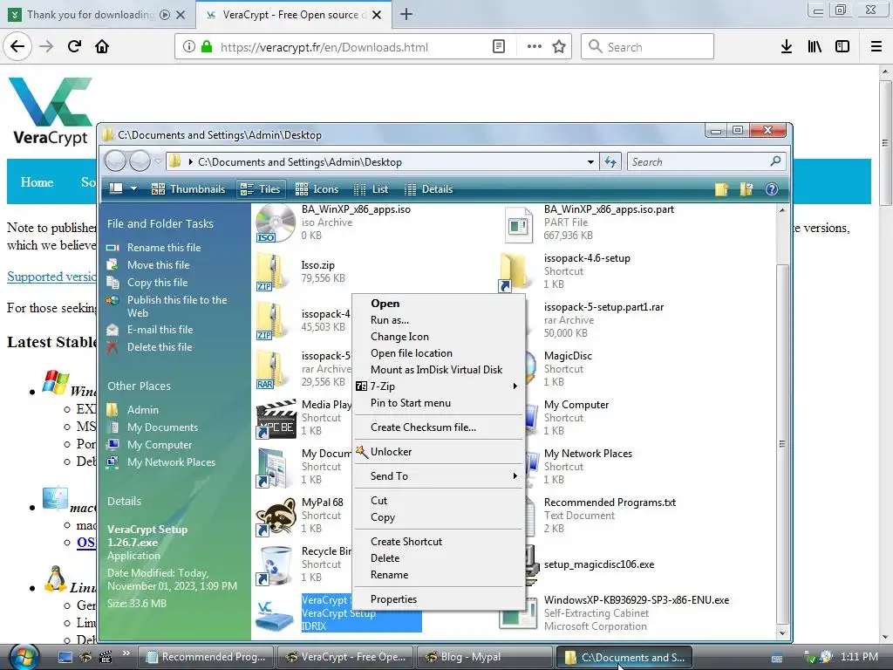Click Delete this file task
The width and height of the screenshot is (893, 670).
coord(160,347)
